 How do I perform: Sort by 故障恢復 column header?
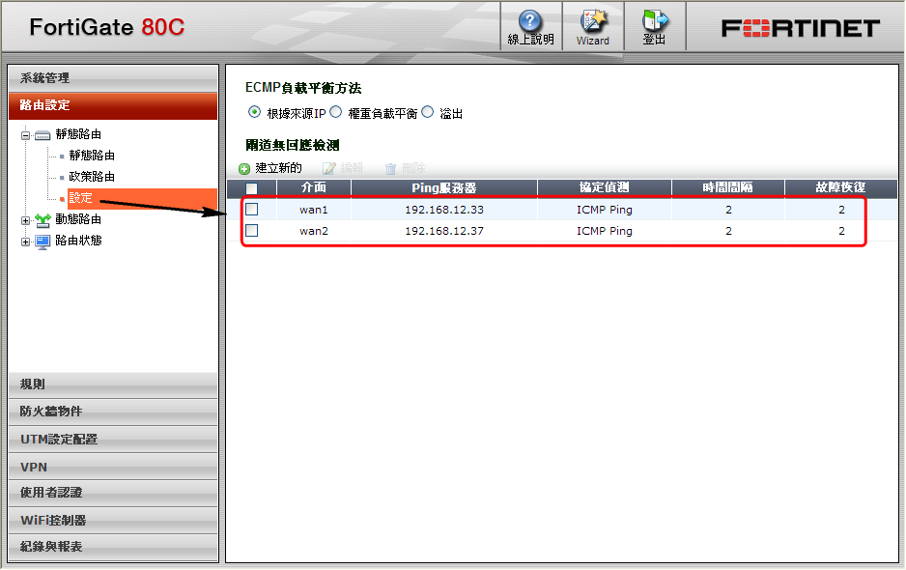pyautogui.click(x=840, y=187)
